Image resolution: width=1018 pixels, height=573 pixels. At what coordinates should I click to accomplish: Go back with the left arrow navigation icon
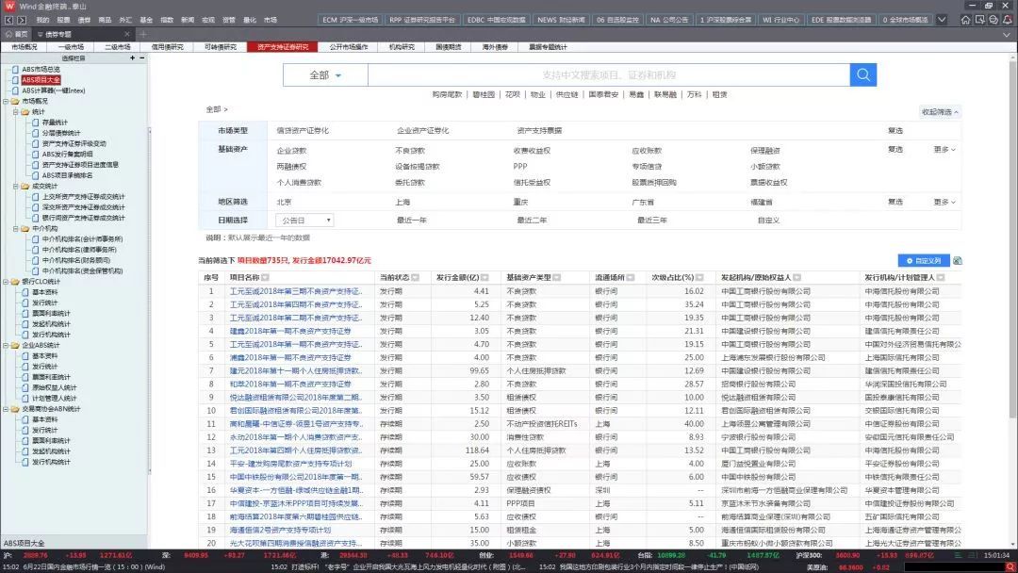8,20
